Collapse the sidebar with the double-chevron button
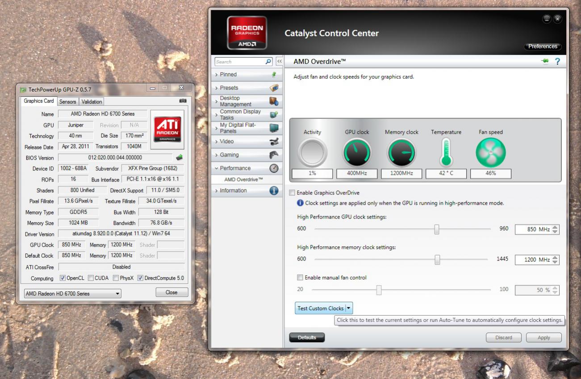Viewport: 581px width, 379px height. [280, 62]
